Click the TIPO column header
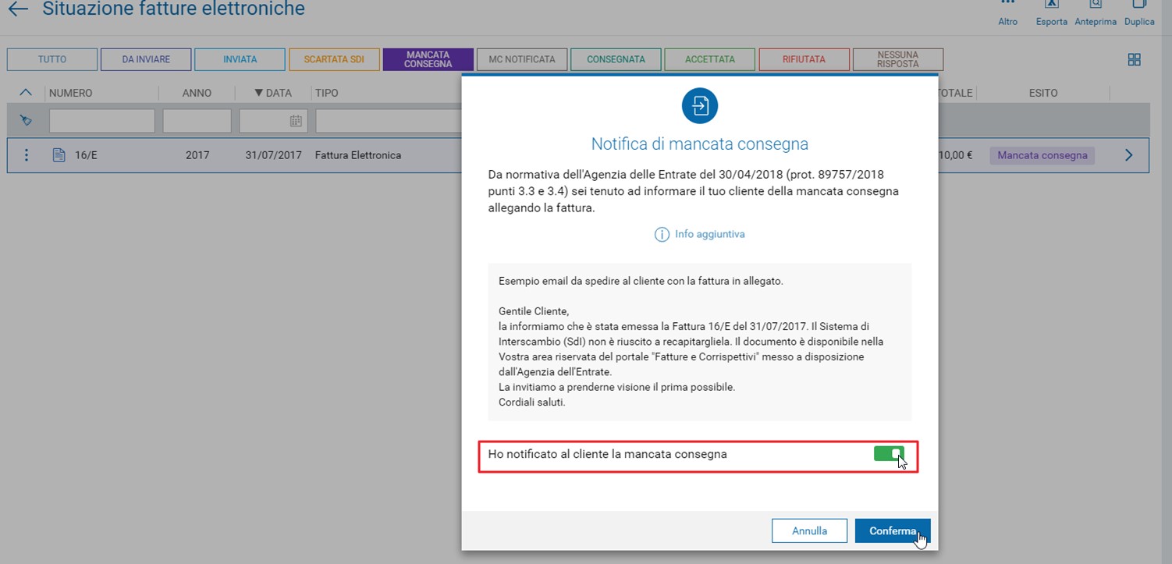The width and height of the screenshot is (1172, 564). (x=326, y=93)
